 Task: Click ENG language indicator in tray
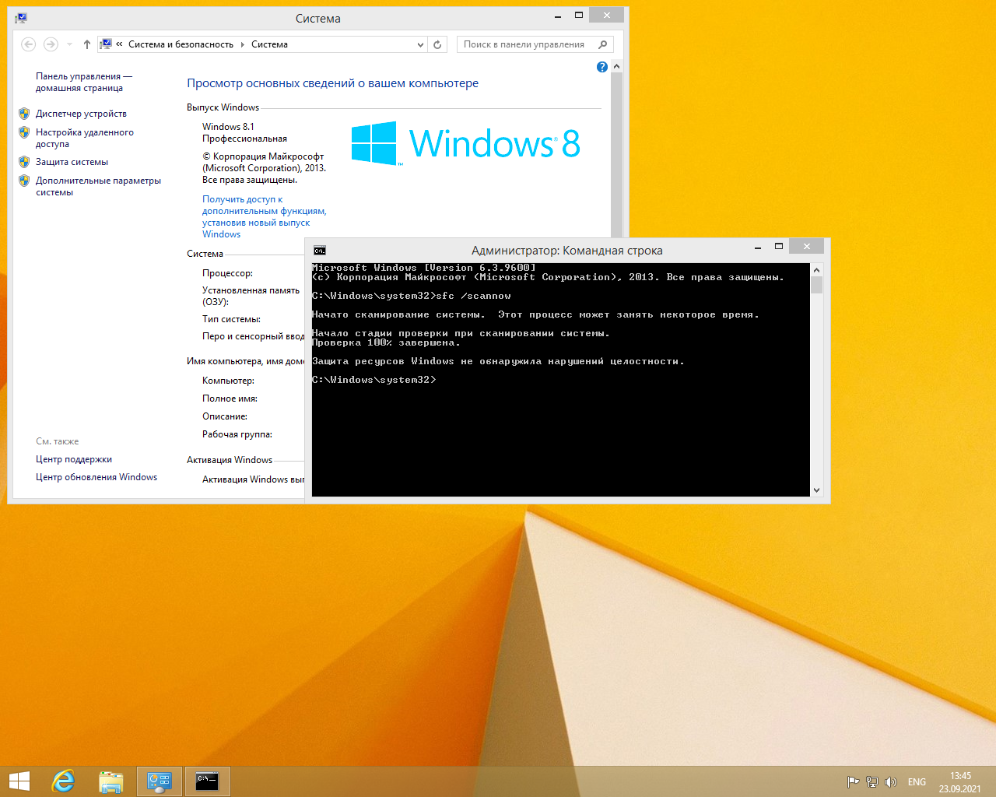(917, 782)
